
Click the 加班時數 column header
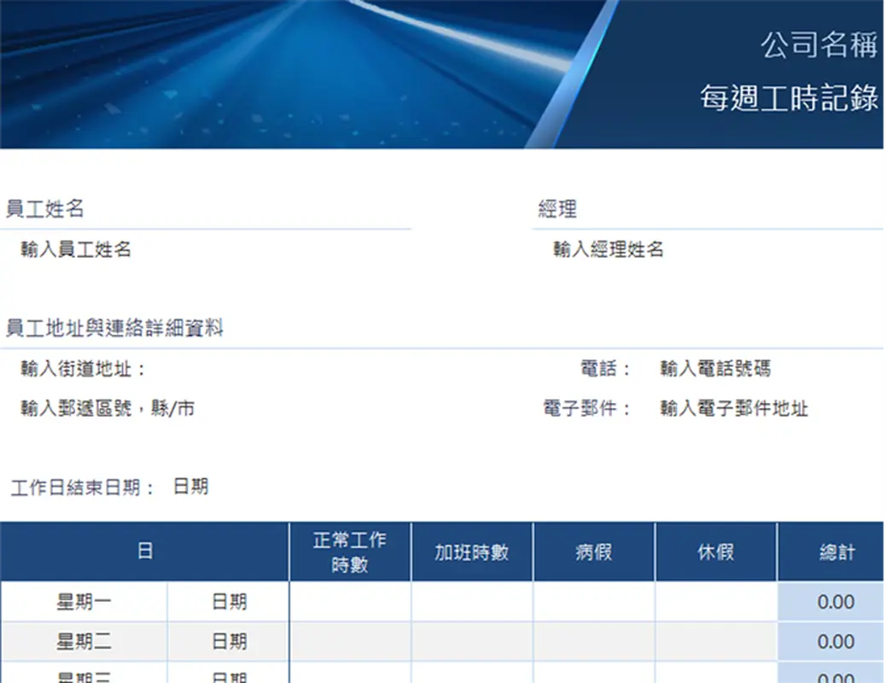click(471, 552)
